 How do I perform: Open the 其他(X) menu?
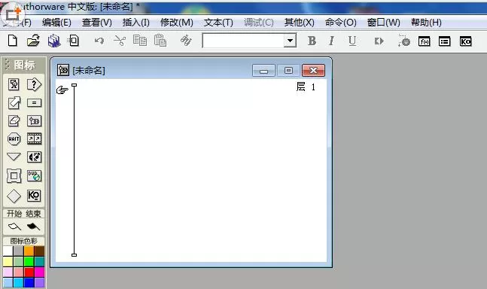coord(300,23)
